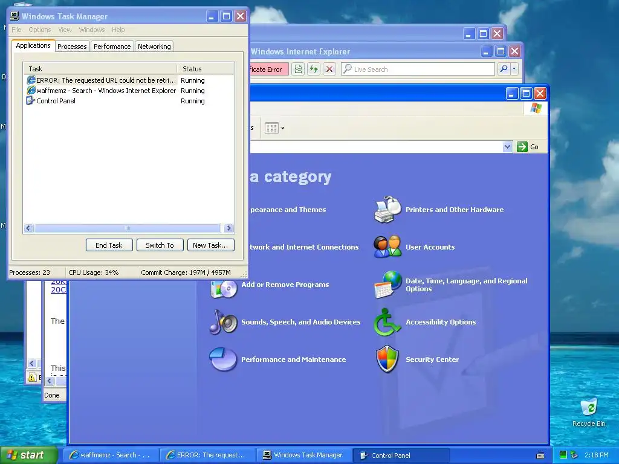Click the Commit Charge status bar entry
Image resolution: width=619 pixels, height=464 pixels.
[186, 272]
